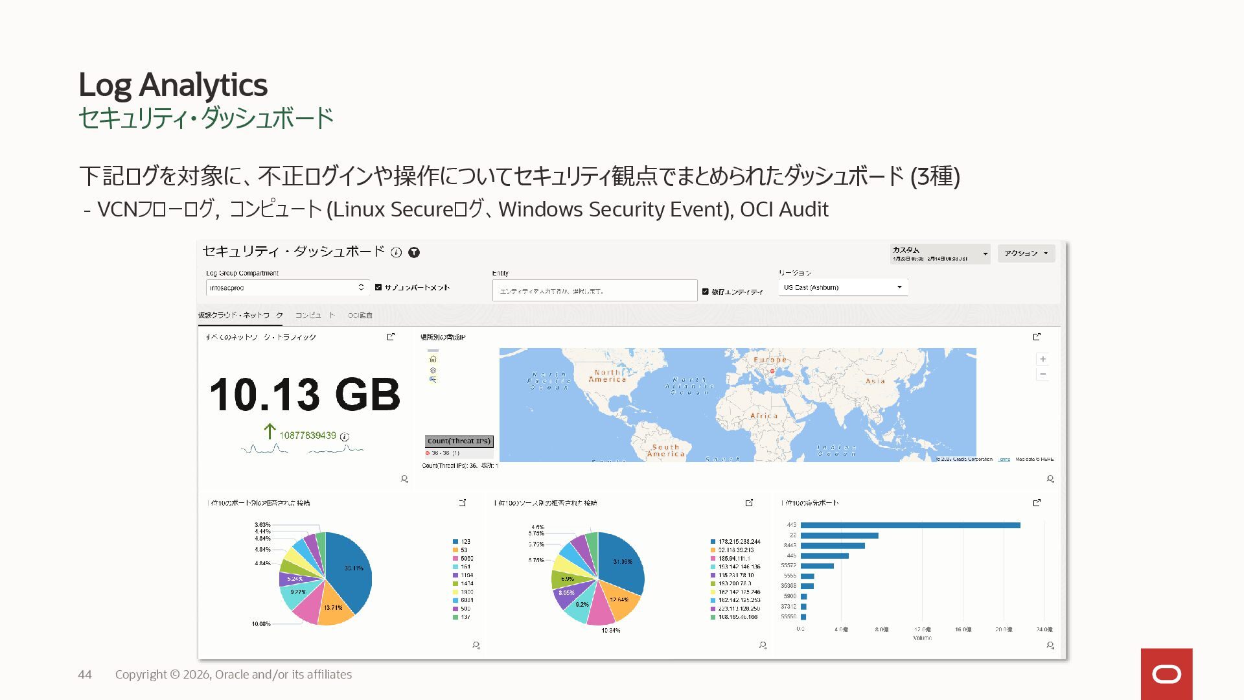1244x700 pixels.
Task: Toggle the sub-compartment checkbox
Action: 378,287
